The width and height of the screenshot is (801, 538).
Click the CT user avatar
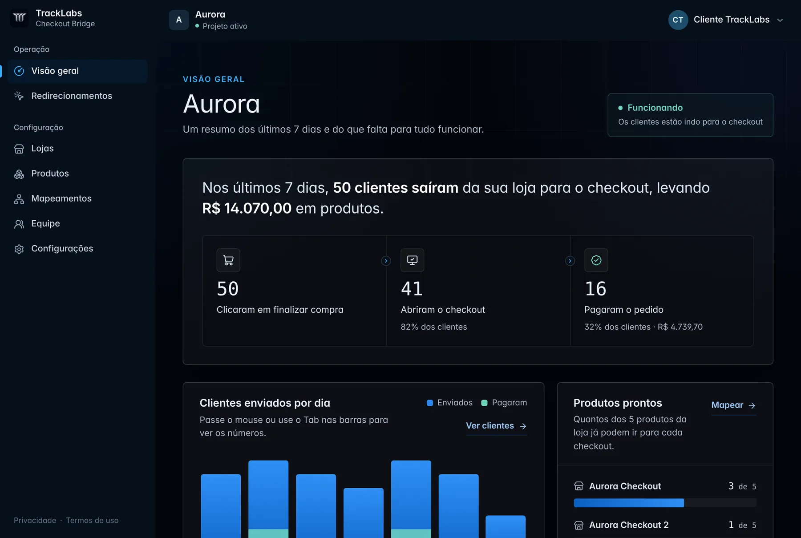tap(678, 20)
